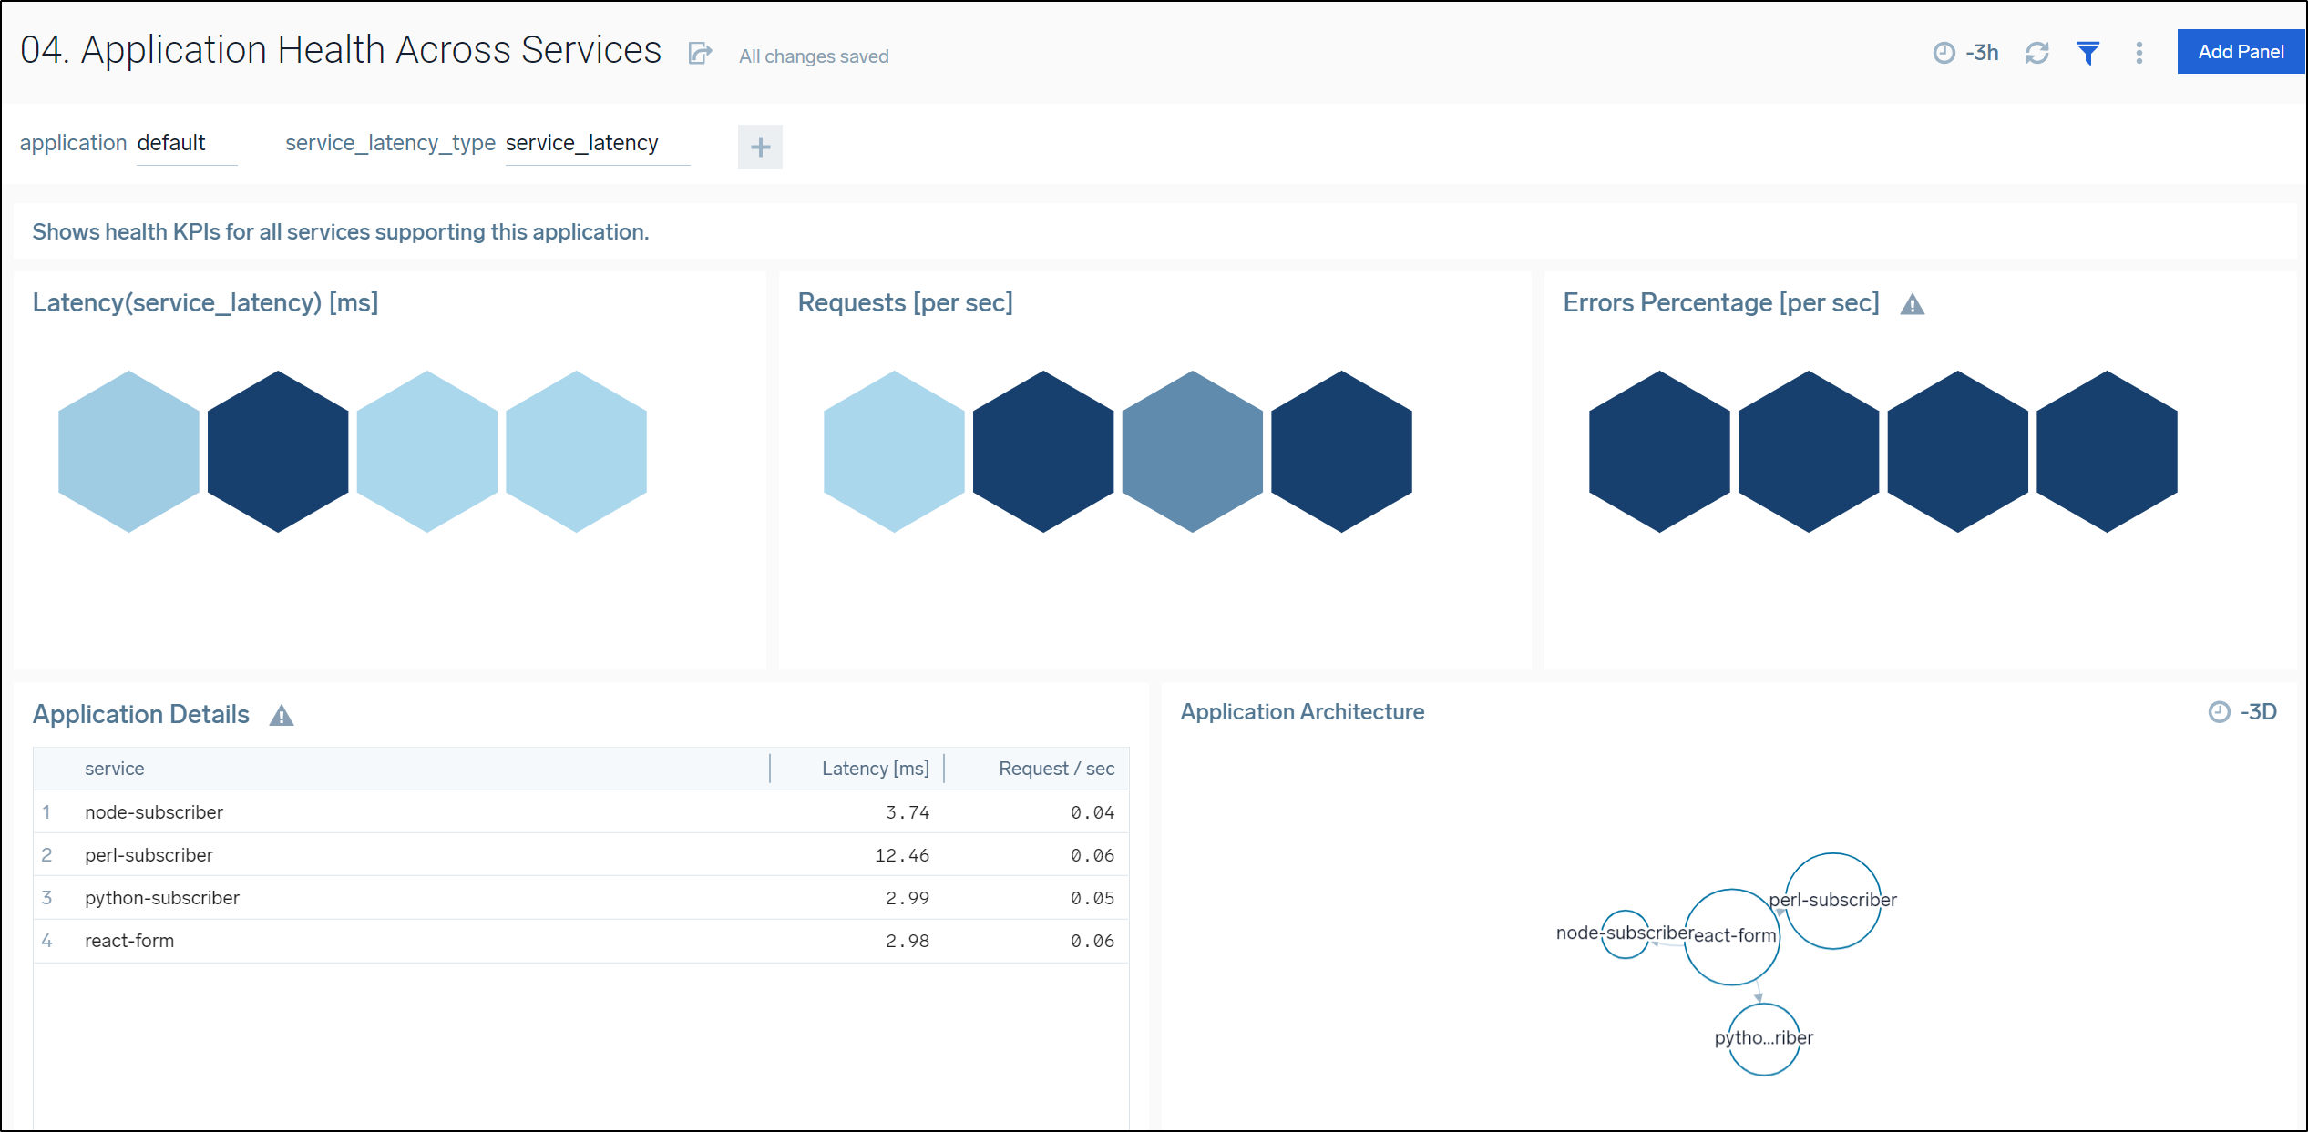Click latency value 3.74
Viewport: 2308px width, 1132px height.
[908, 813]
